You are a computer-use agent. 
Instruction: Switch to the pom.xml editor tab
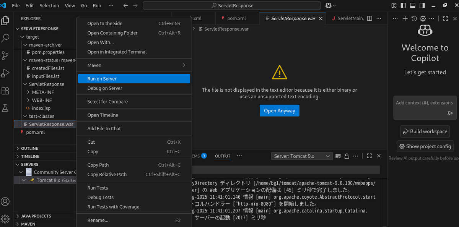(237, 18)
